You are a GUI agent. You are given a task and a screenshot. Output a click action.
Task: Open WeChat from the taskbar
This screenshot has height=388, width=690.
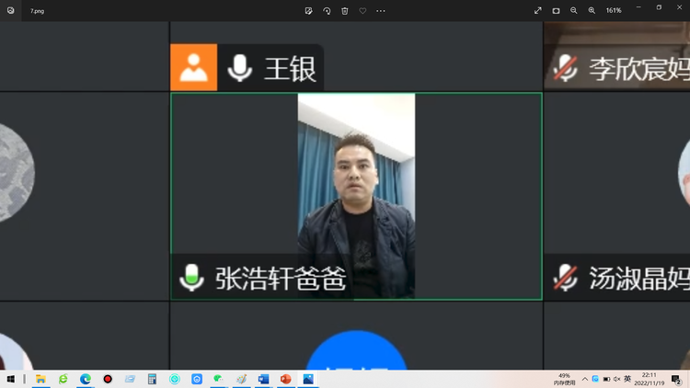pyautogui.click(x=219, y=379)
